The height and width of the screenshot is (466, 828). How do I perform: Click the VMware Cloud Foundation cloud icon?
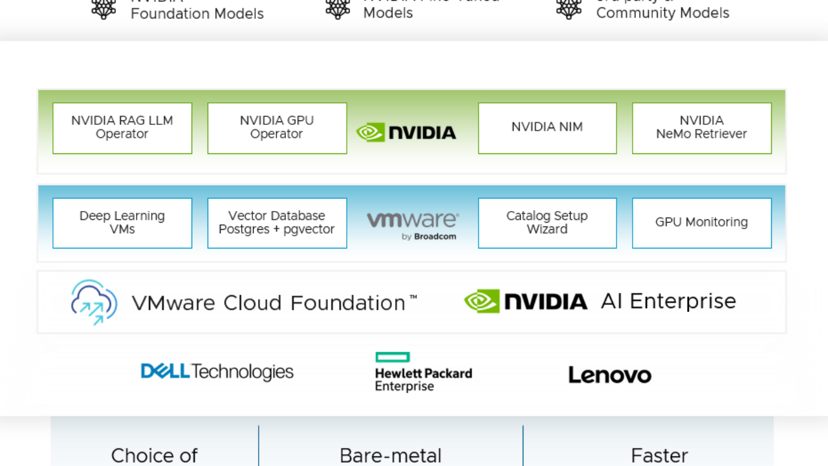click(94, 302)
